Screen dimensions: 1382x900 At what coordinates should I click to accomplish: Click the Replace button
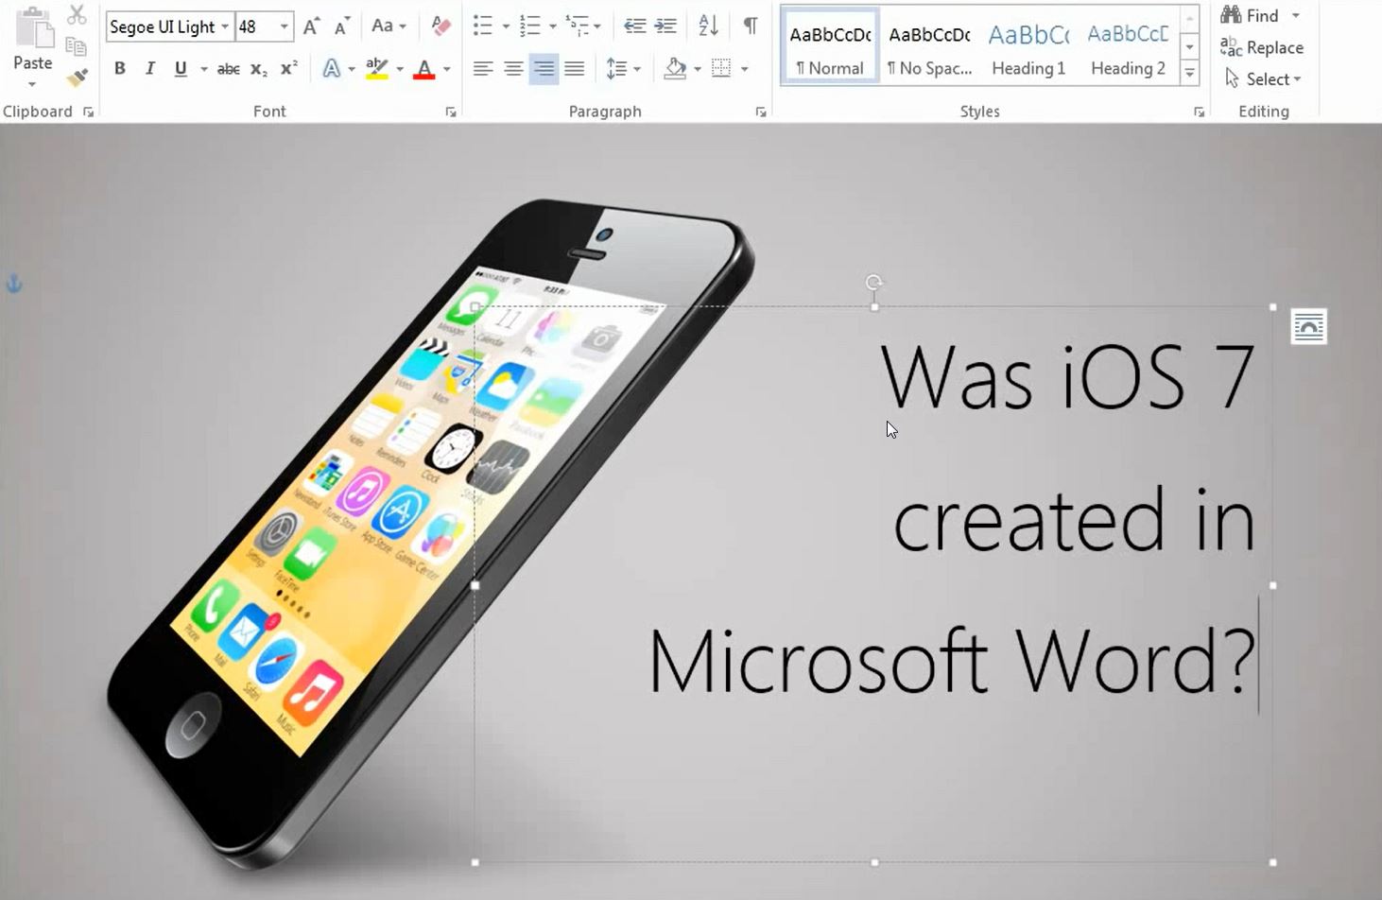(1262, 47)
